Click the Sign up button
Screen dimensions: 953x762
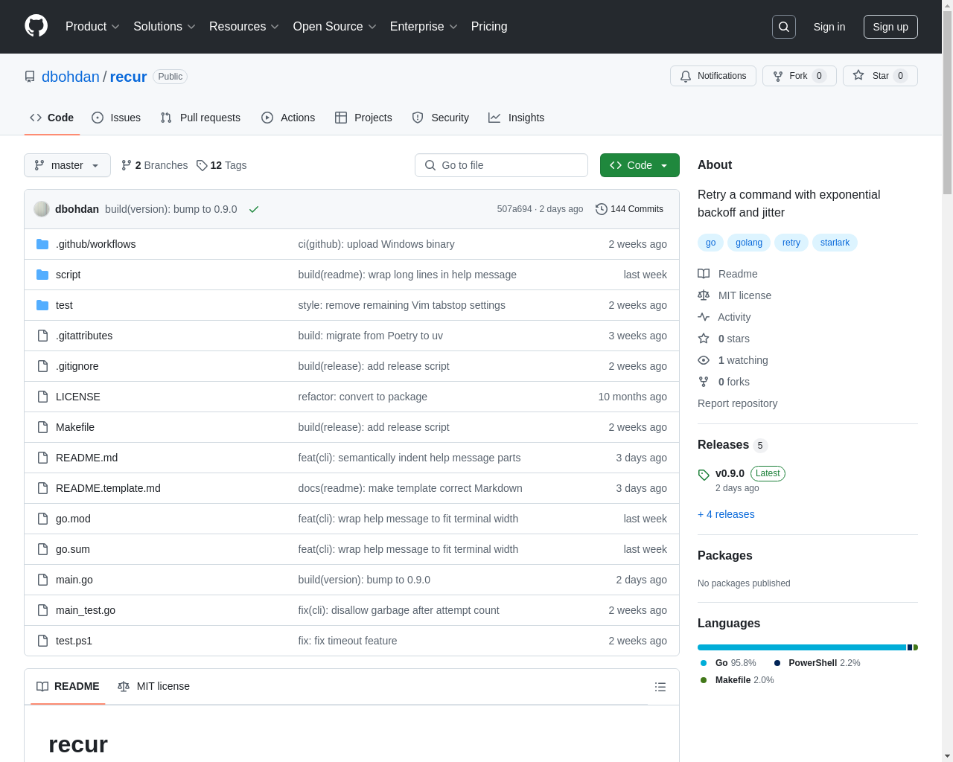[890, 27]
